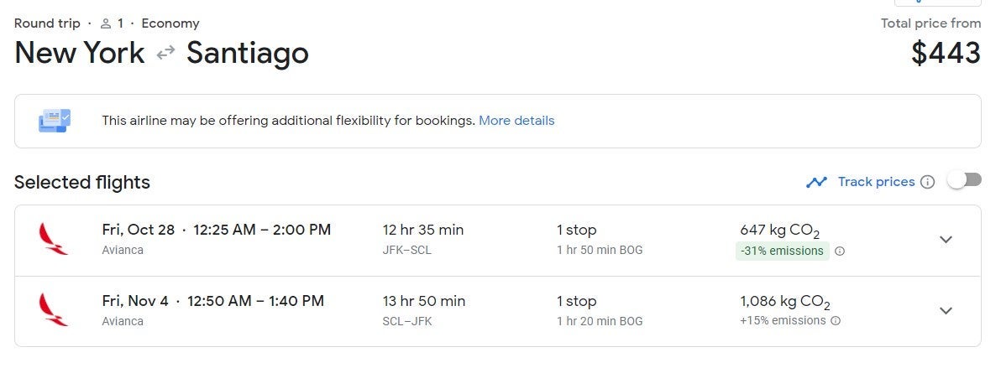The height and width of the screenshot is (368, 1001).
Task: Click the Track prices info icon
Action: tap(927, 182)
